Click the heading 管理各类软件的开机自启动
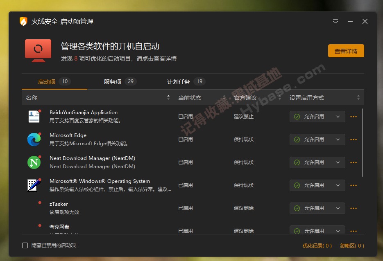Image resolution: width=383 pixels, height=261 pixels. click(x=110, y=46)
